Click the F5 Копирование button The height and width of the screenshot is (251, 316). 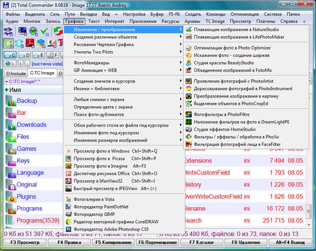113,243
